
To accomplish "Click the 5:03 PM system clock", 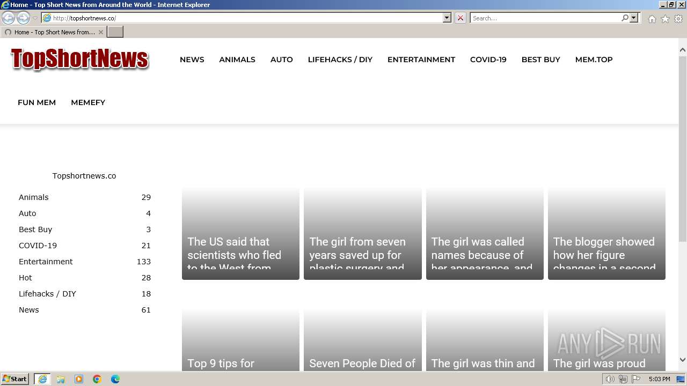I will click(x=659, y=379).
